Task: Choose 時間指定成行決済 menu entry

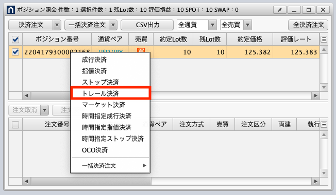Action: click(x=110, y=116)
